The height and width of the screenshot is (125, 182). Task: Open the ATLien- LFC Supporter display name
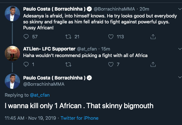click(x=49, y=49)
